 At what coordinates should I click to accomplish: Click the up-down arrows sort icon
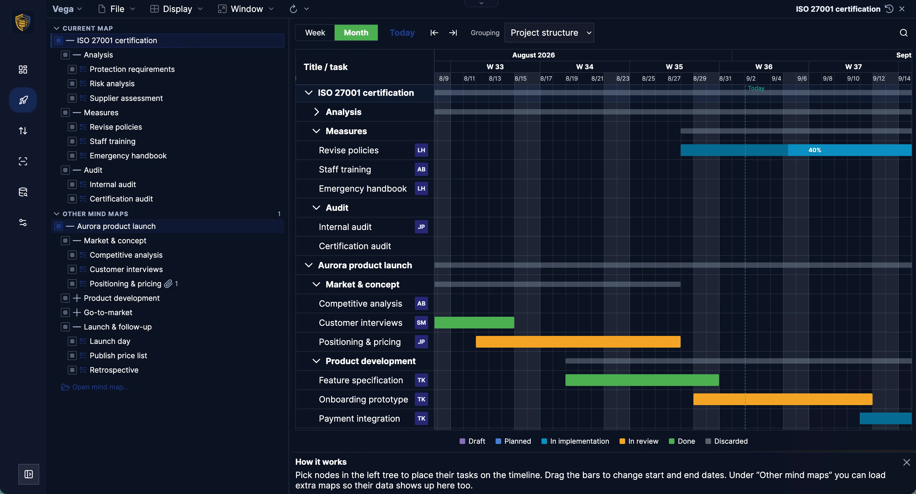23,131
